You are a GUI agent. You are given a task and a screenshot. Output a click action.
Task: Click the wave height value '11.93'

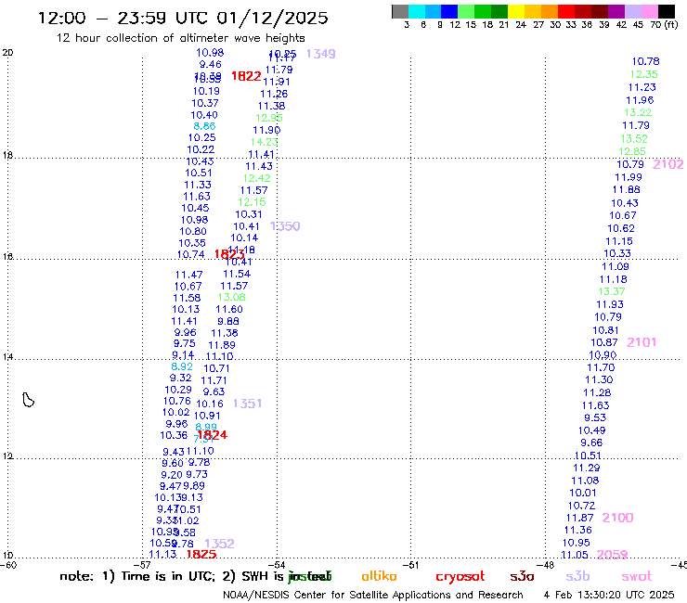pos(609,304)
